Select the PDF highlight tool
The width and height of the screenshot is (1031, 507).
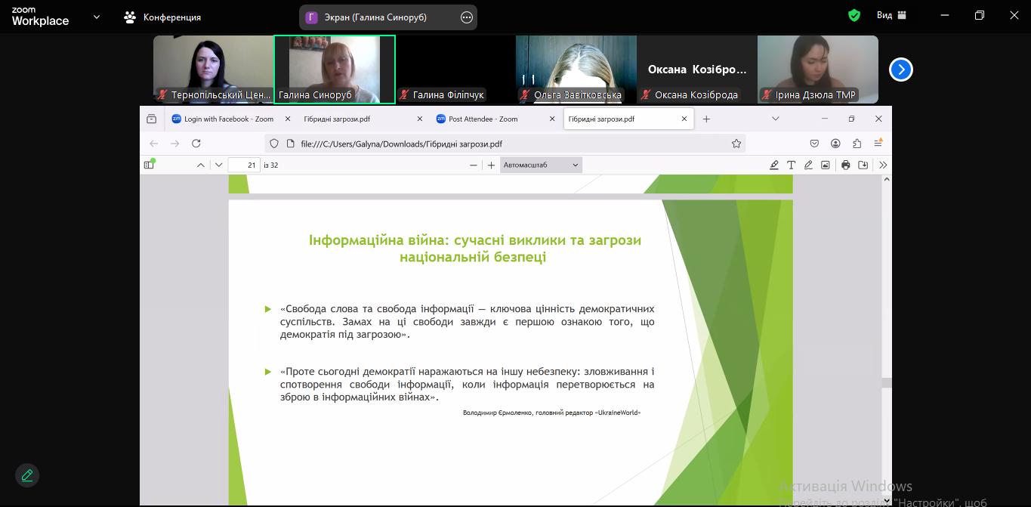pos(774,165)
